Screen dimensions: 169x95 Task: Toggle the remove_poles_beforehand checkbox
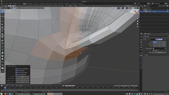pos(16,69)
